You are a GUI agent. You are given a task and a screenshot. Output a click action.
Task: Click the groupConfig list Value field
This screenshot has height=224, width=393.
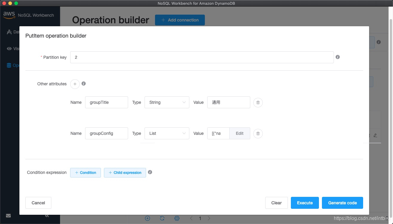point(218,133)
